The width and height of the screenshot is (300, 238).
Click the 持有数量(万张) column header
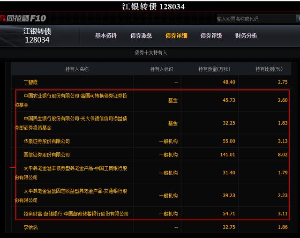pyautogui.click(x=214, y=69)
